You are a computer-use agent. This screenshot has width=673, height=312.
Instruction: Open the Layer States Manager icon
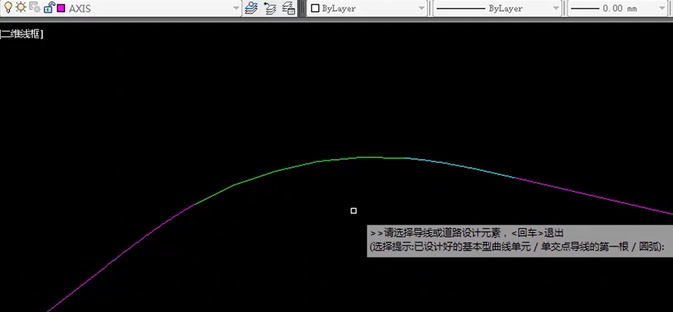[289, 7]
